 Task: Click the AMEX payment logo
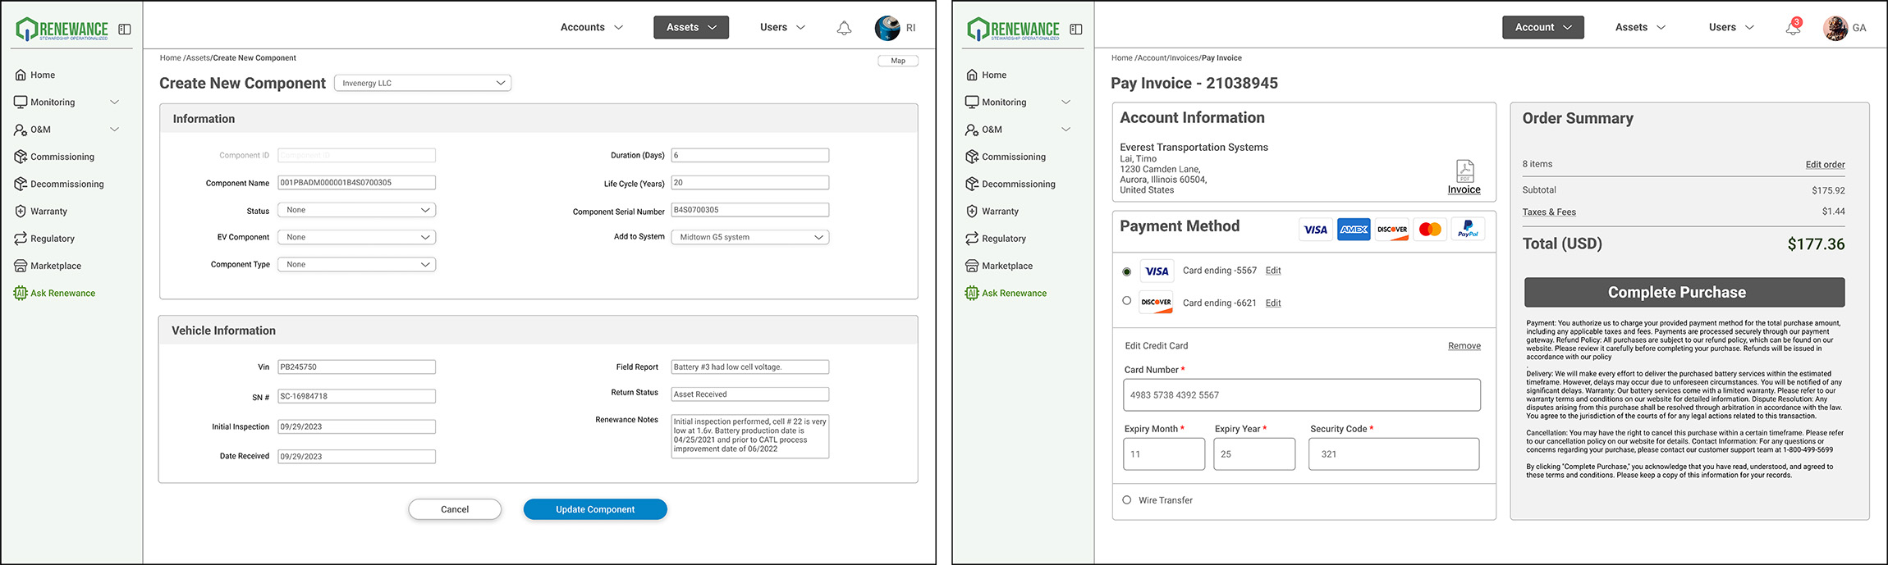[1354, 229]
